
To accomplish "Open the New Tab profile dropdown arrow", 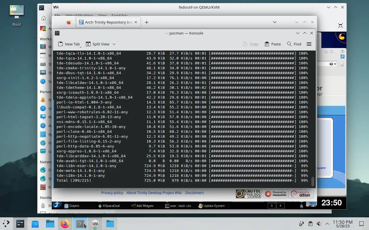I will point(80,47).
